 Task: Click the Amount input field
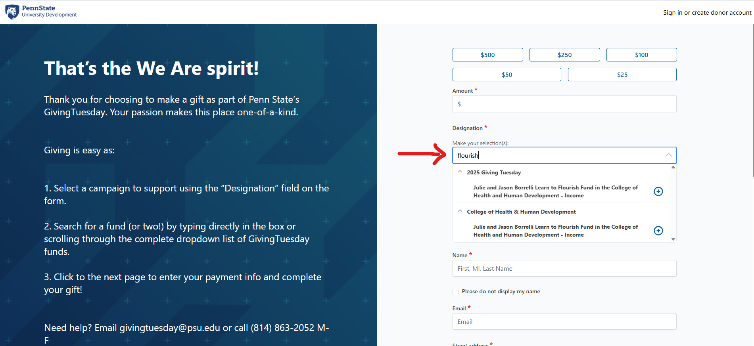click(564, 104)
